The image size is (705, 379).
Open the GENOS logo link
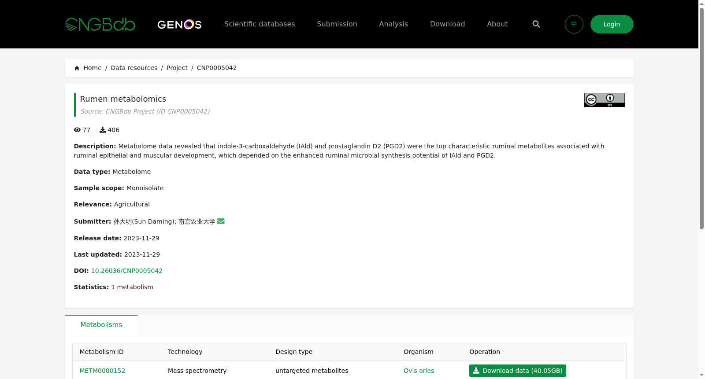(x=179, y=24)
